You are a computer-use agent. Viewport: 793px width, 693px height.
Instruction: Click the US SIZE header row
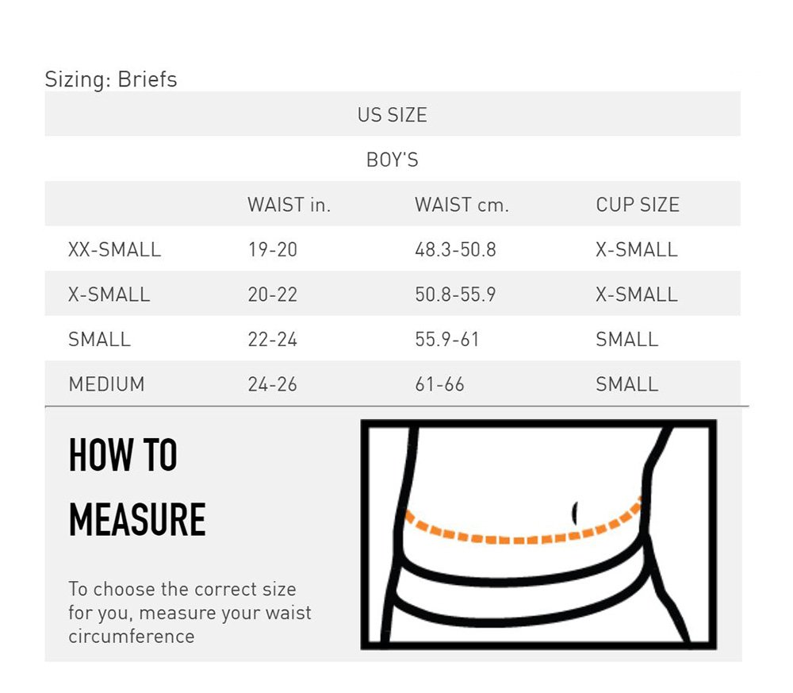[x=392, y=114]
